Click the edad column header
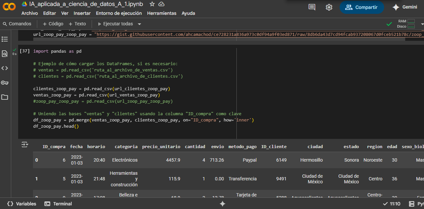The height and width of the screenshot is (209, 424). click(392, 147)
